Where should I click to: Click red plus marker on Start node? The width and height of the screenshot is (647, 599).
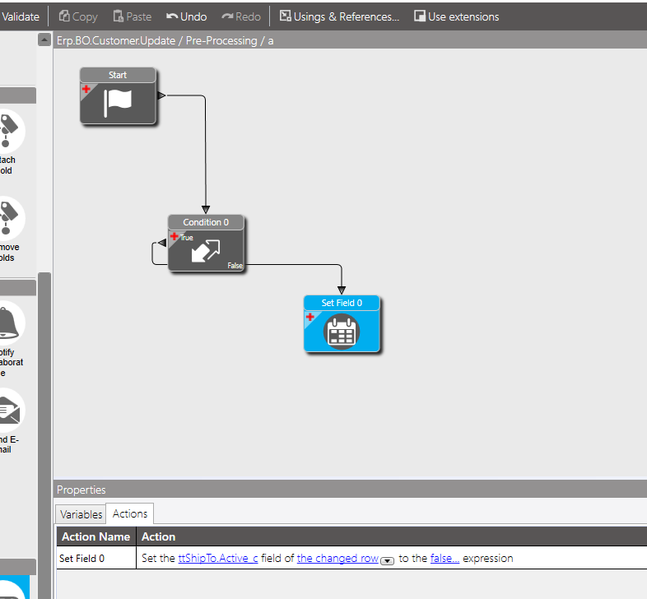pyautogui.click(x=86, y=89)
